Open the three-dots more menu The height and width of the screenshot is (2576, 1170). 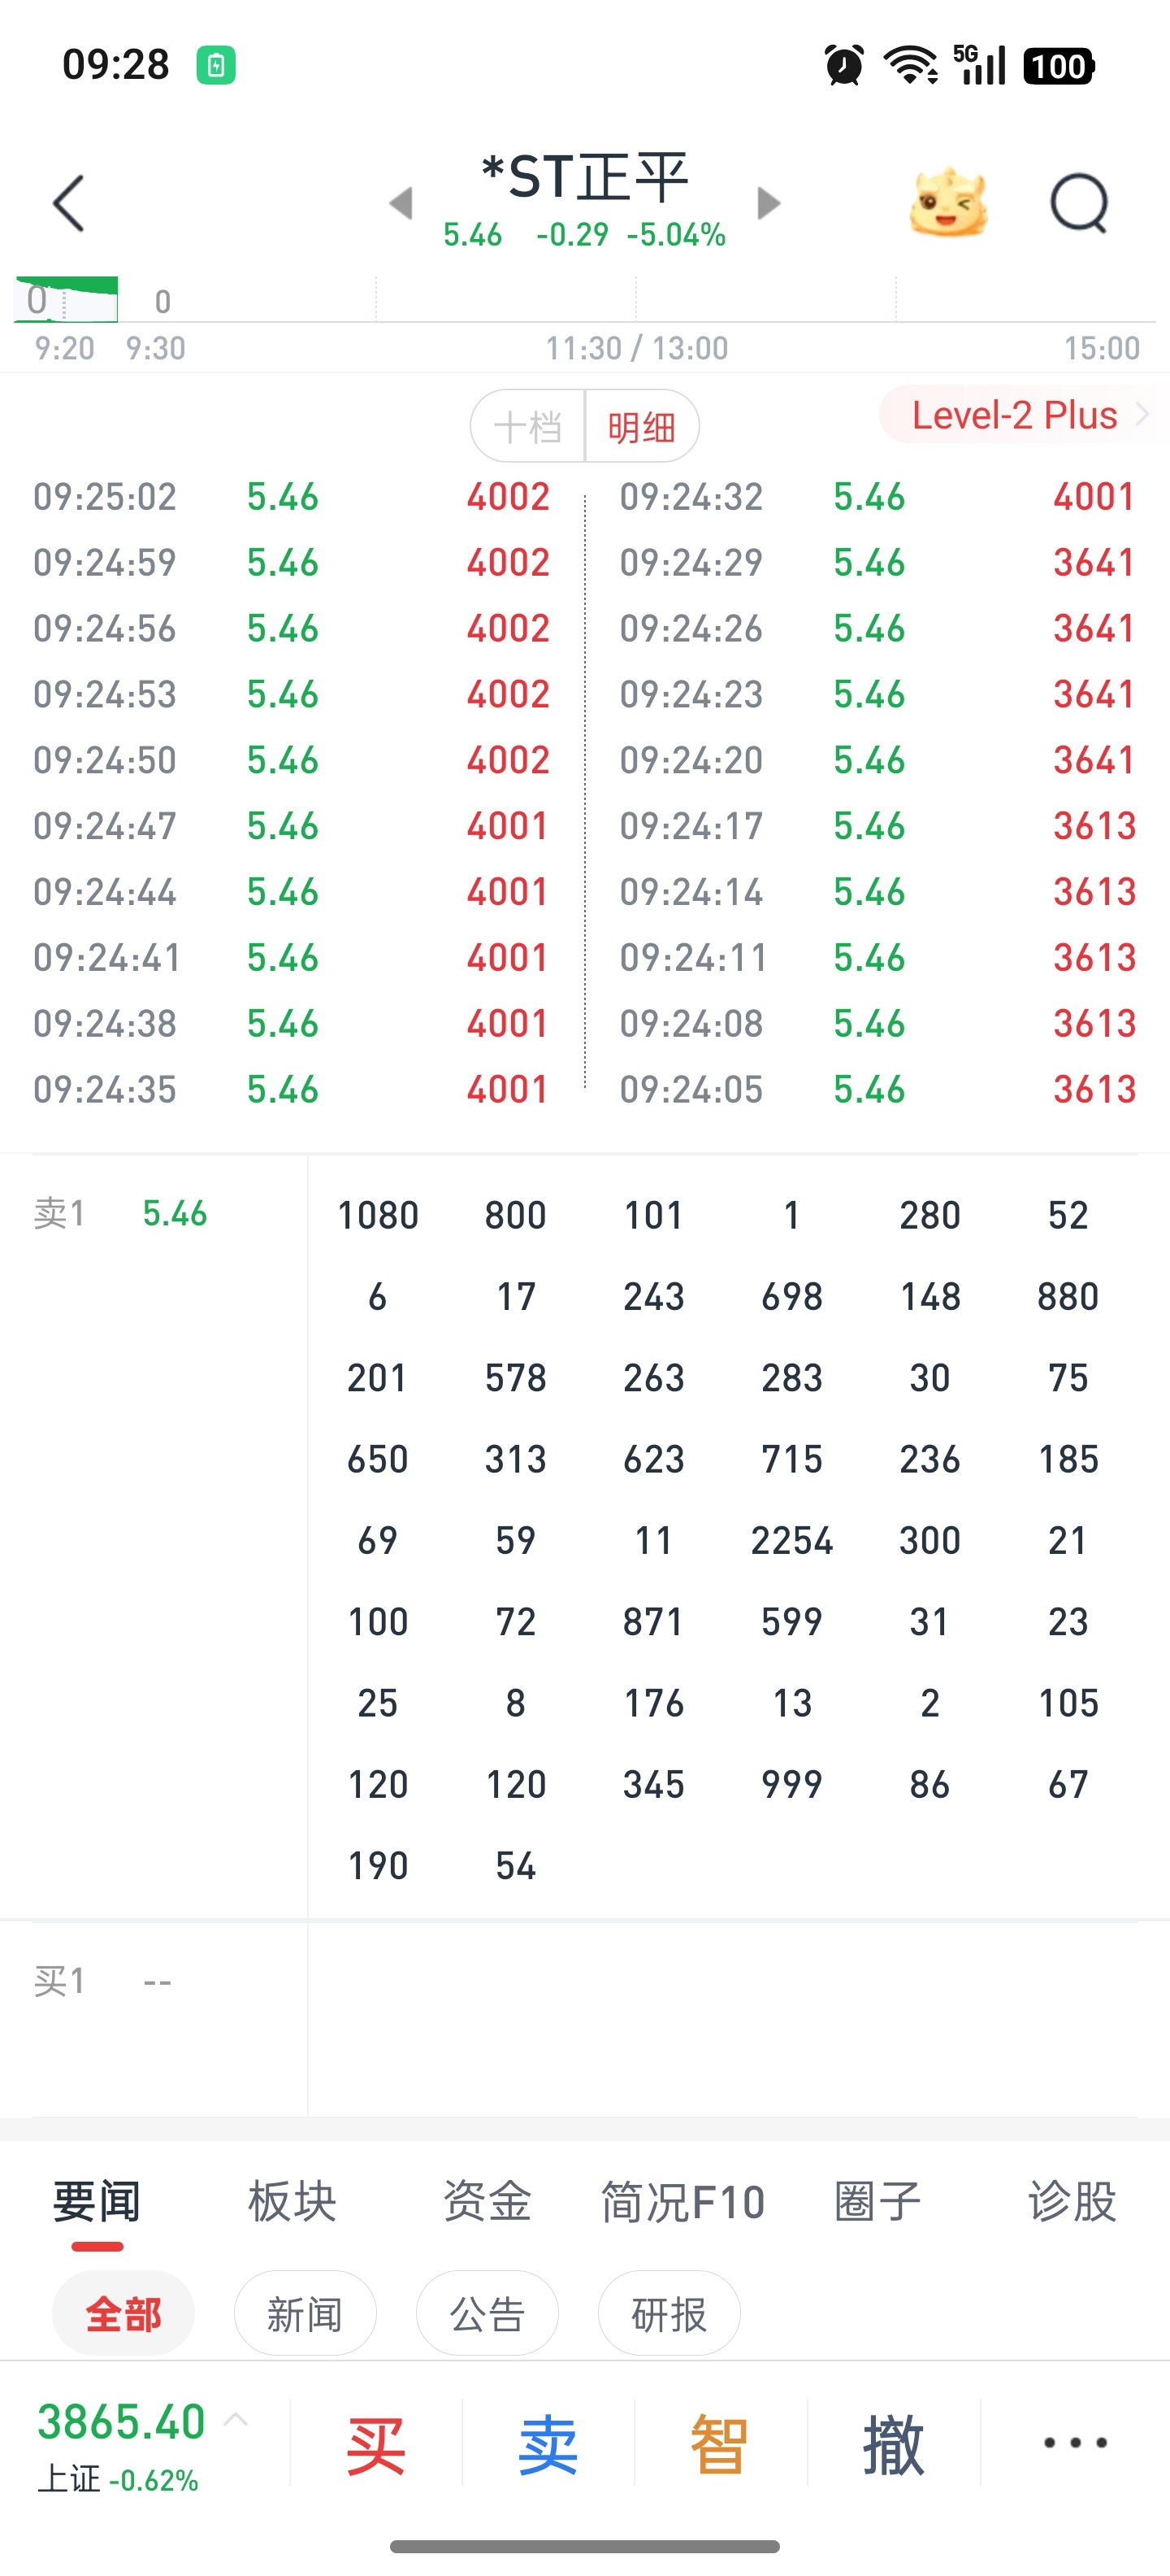coord(1075,2442)
